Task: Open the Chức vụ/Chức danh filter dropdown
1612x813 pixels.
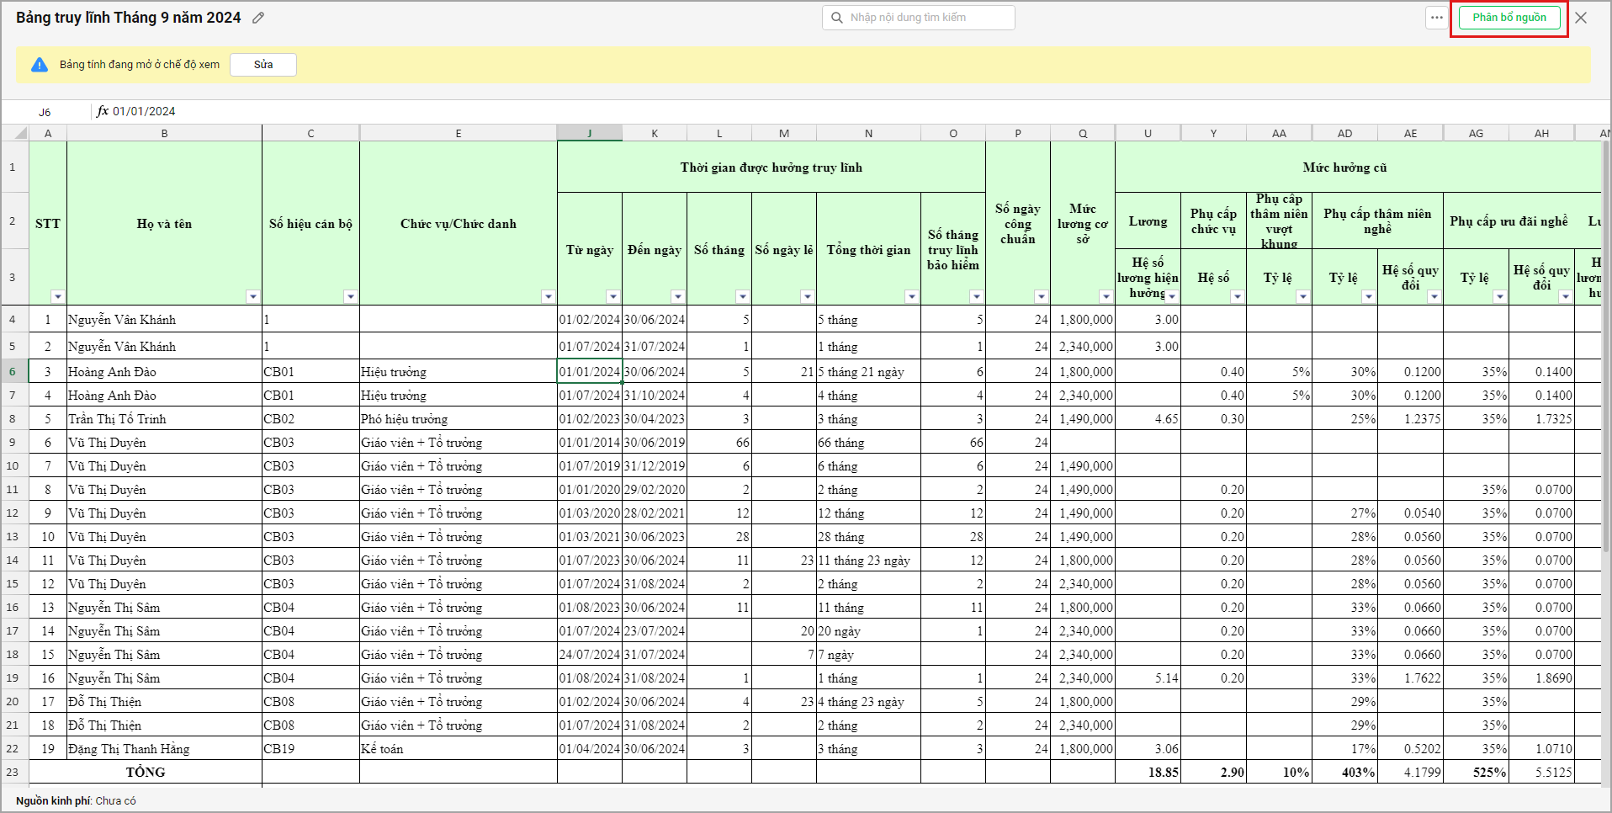Action: pyautogui.click(x=548, y=296)
